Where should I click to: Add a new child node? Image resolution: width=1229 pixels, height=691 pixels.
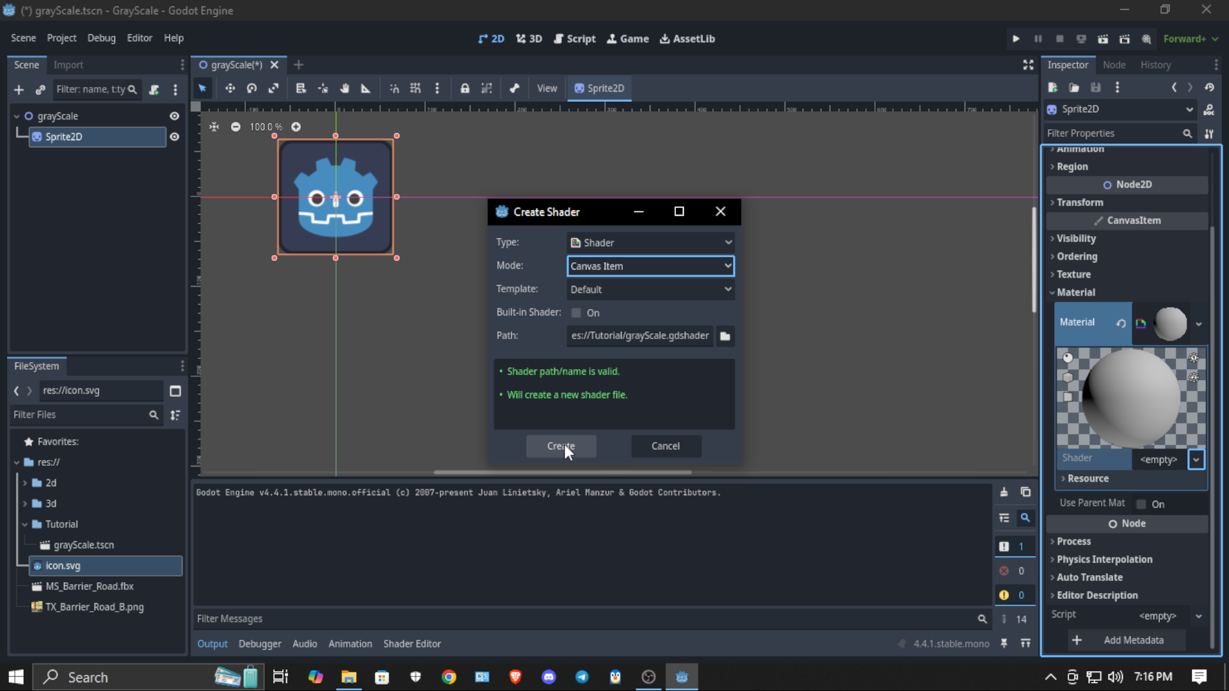coord(19,90)
